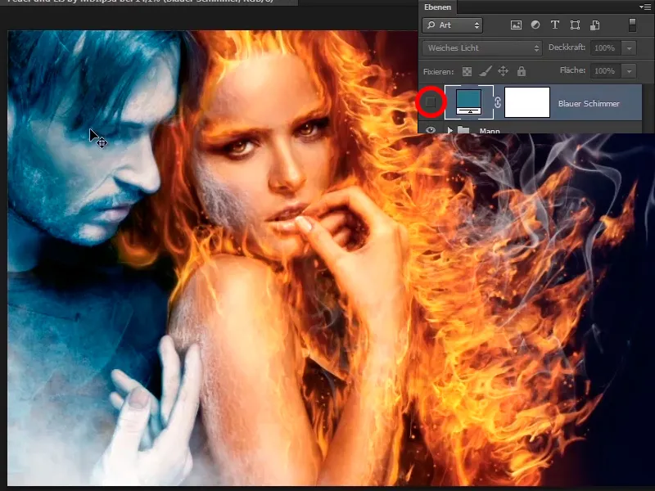Viewport: 655px width, 491px height.
Task: Filter layers by type (T) icon
Action: click(555, 25)
